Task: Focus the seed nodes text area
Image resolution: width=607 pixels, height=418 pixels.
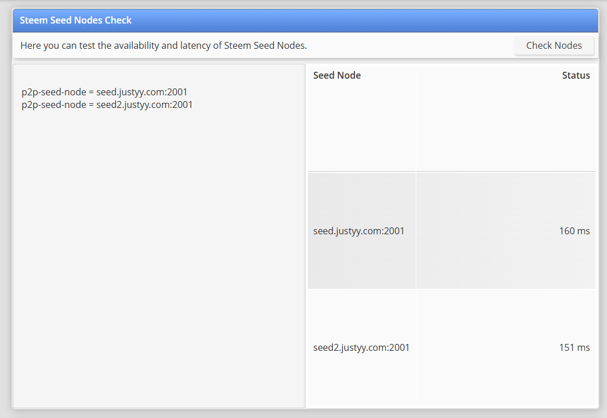Action: [x=159, y=236]
